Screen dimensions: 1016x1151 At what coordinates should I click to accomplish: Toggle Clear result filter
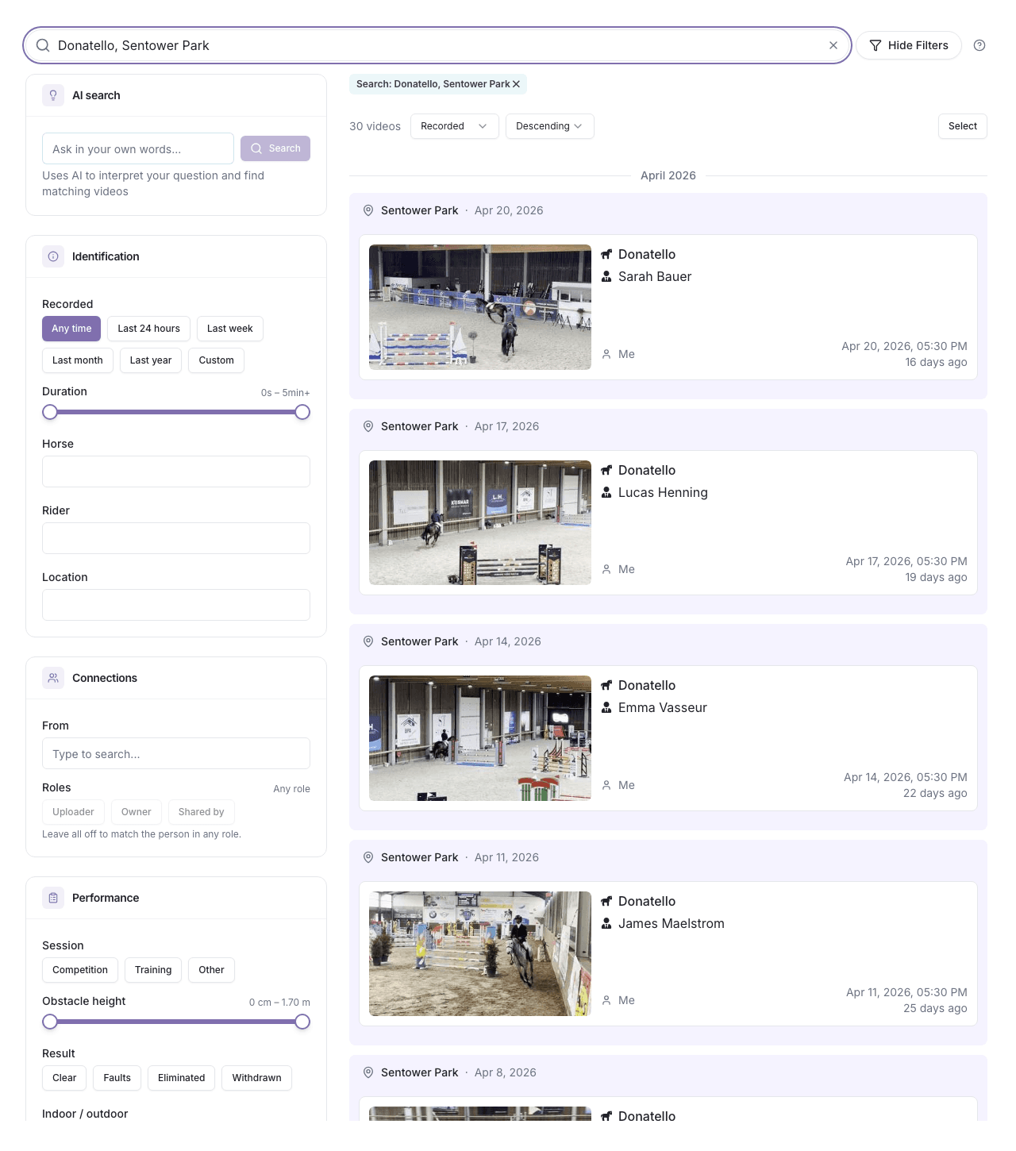tap(64, 1078)
